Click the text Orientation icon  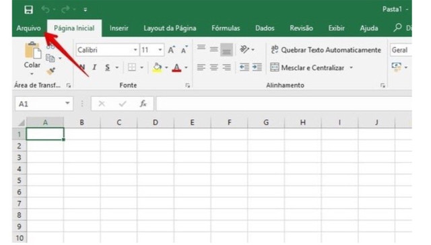point(244,49)
